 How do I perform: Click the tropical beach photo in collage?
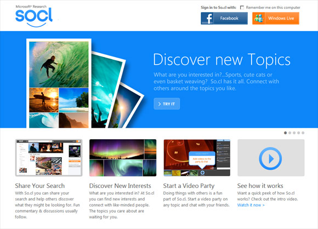pos(74,100)
